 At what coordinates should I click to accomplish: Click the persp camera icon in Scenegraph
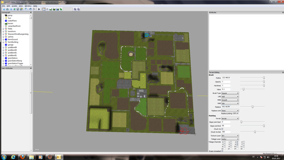pos(6,15)
